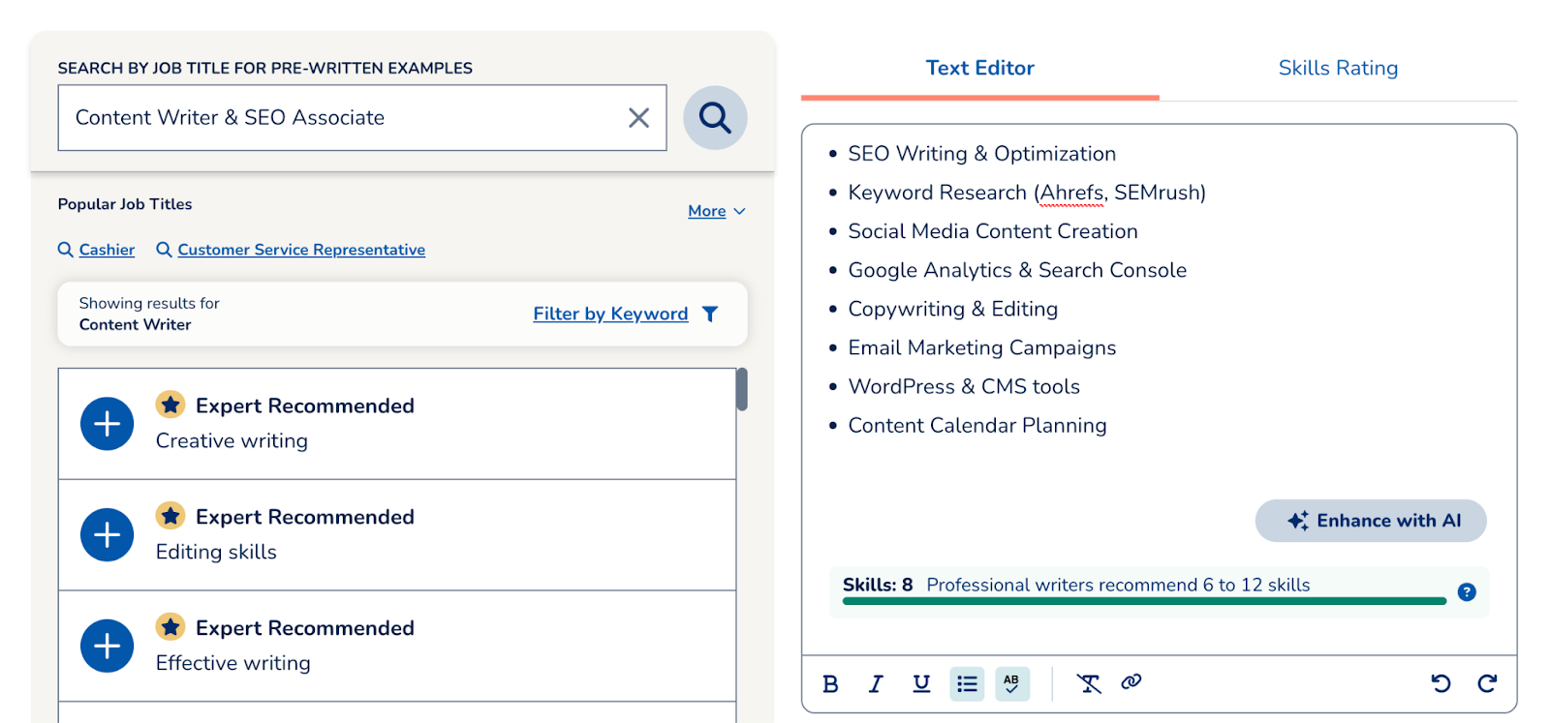Click the green skills progress bar
This screenshot has width=1550, height=723.
1144,601
